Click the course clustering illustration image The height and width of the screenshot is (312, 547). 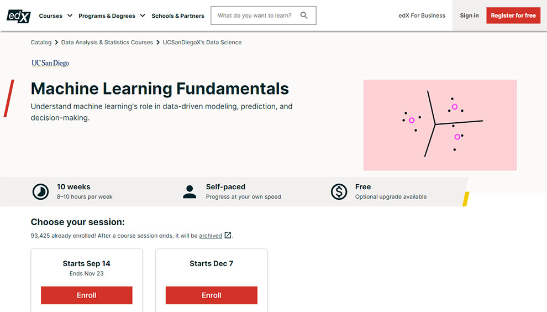coord(440,125)
